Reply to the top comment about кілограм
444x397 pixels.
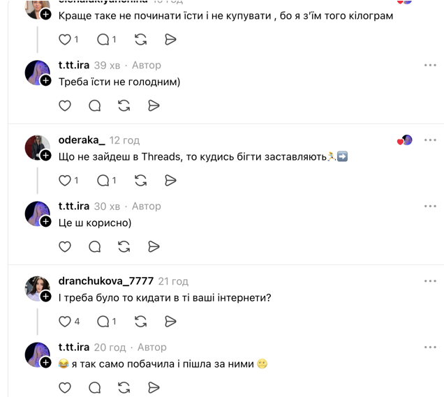tap(103, 40)
